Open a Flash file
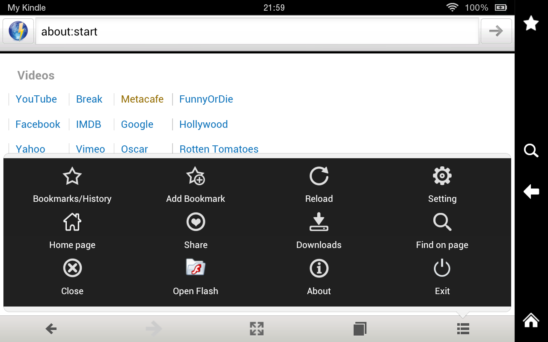 [x=196, y=277]
